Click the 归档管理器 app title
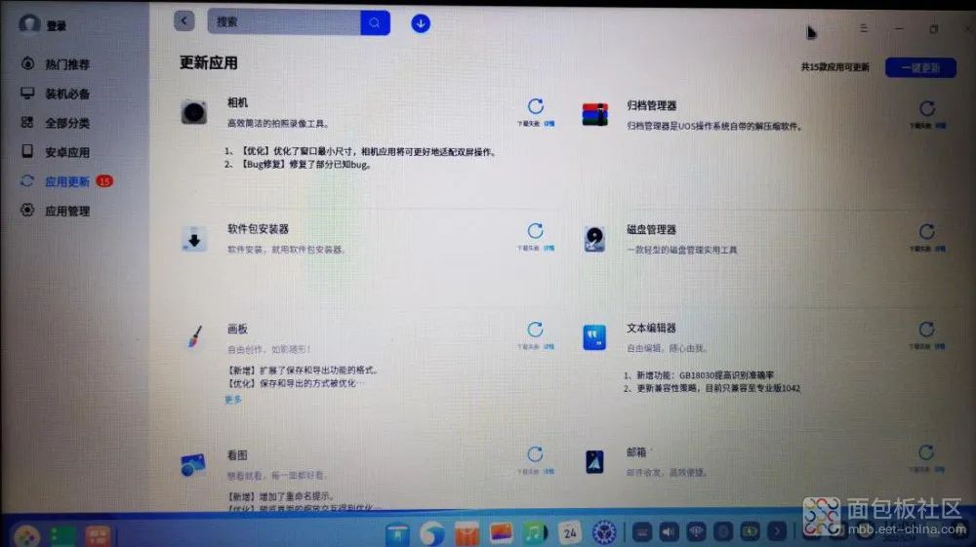This screenshot has height=547, width=976. click(651, 105)
